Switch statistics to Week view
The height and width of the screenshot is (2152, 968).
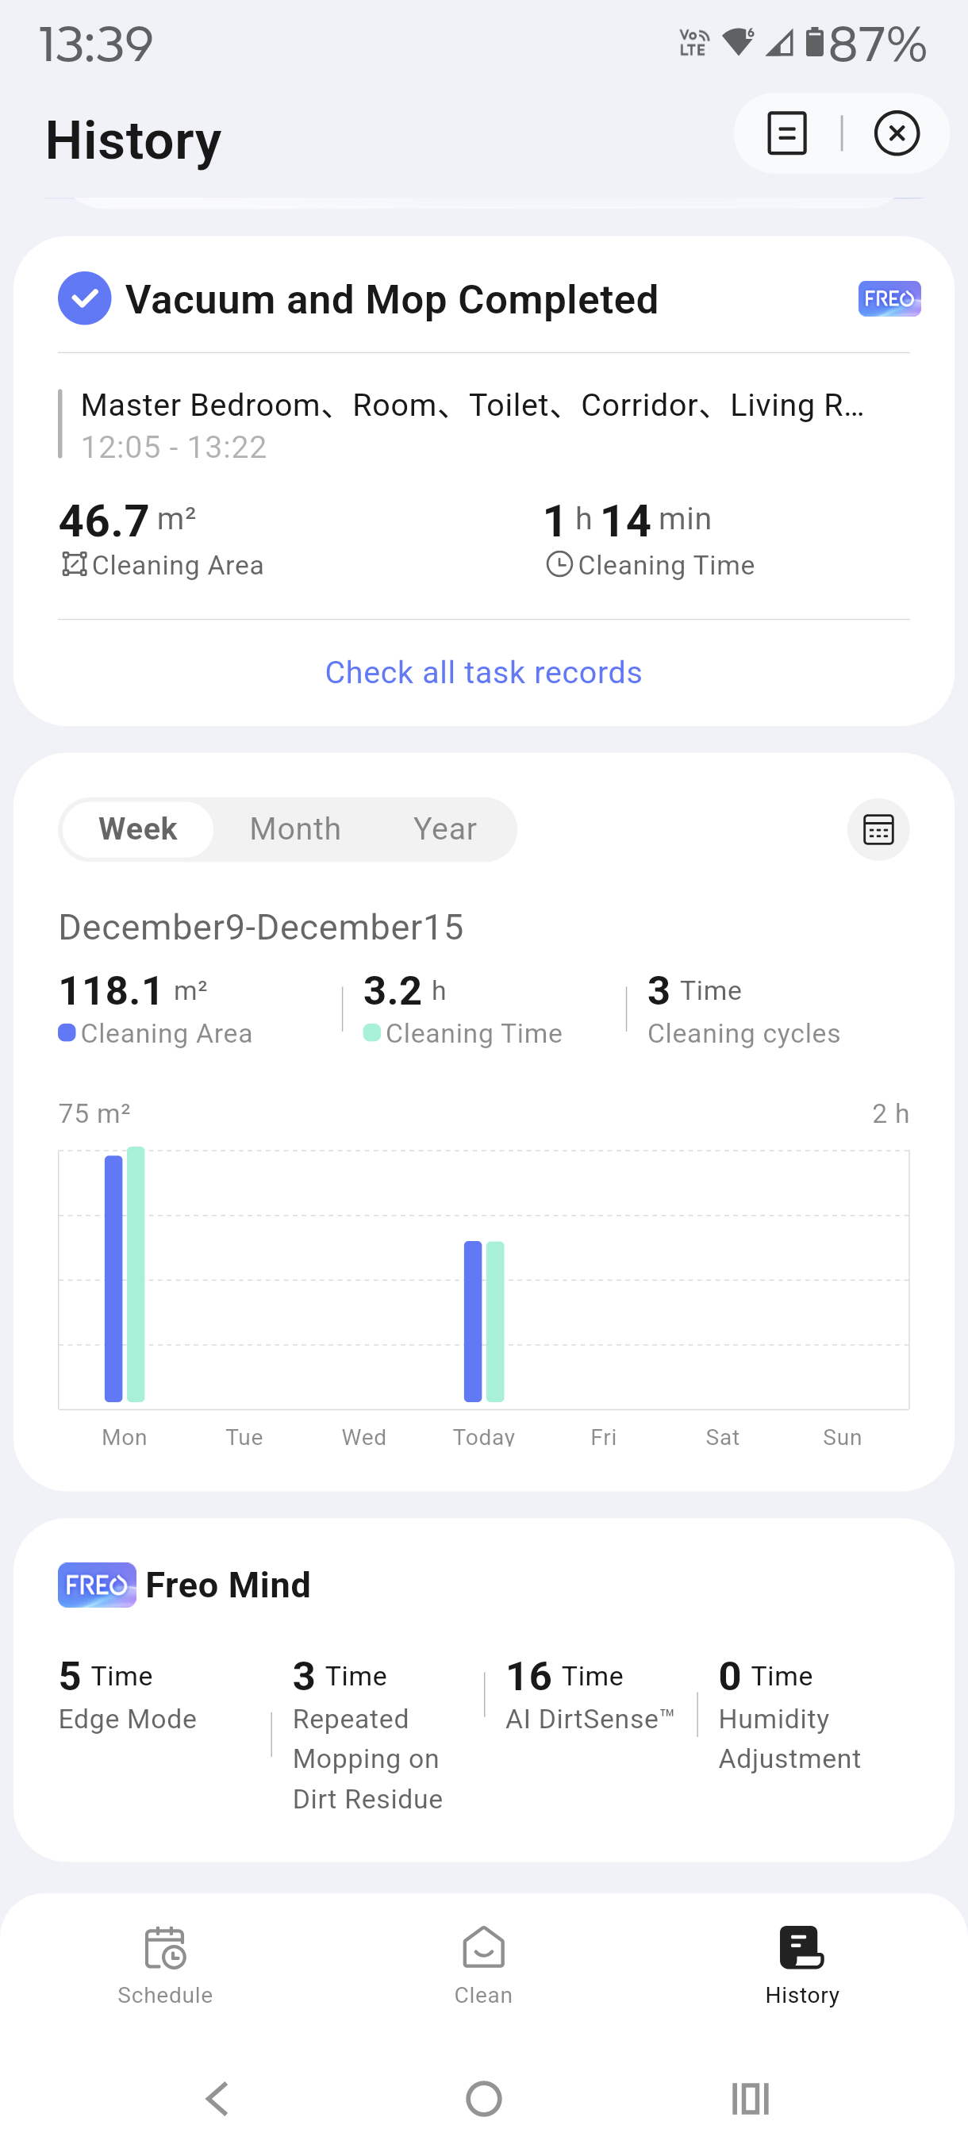pos(138,828)
